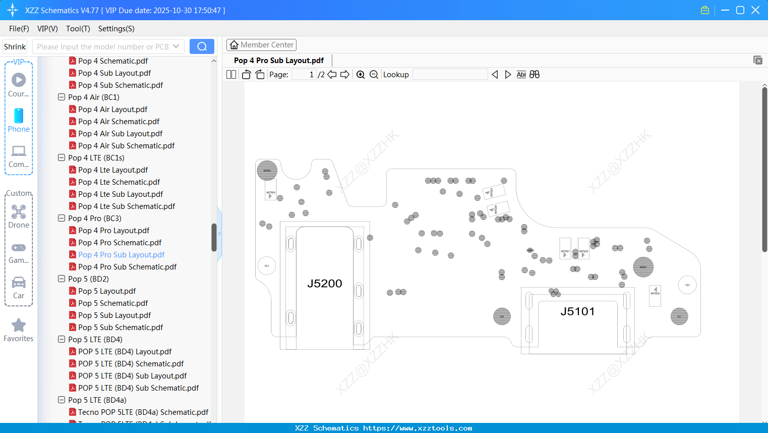Open the binoculars search tool

[535, 74]
